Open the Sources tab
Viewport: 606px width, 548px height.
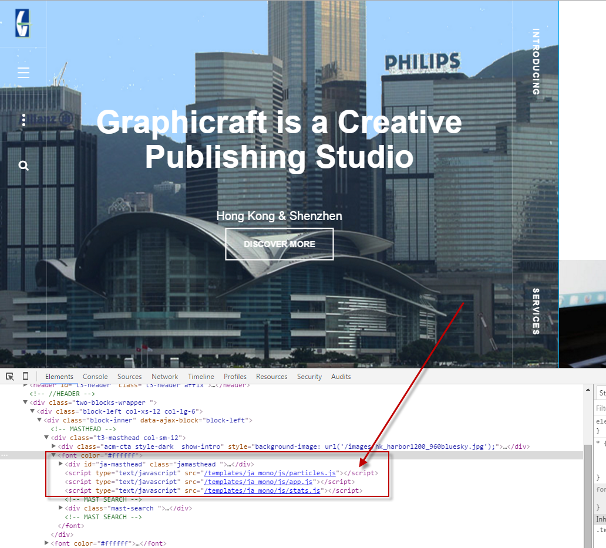tap(129, 377)
